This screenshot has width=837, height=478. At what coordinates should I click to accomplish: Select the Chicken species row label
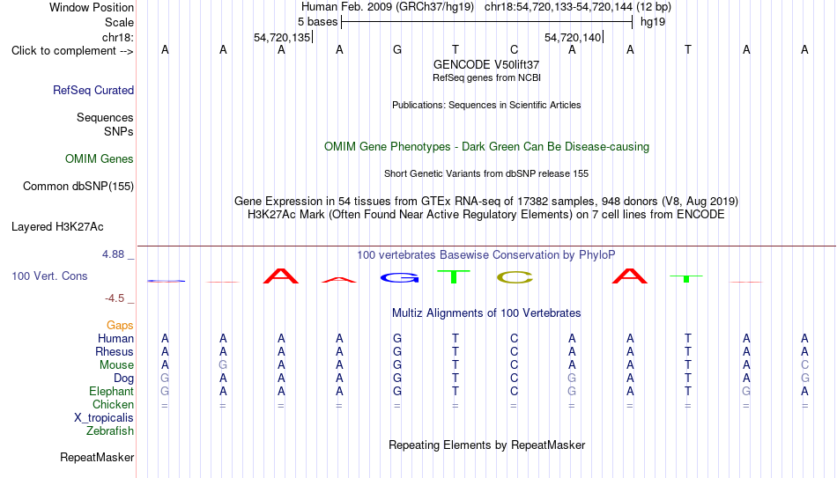[113, 404]
